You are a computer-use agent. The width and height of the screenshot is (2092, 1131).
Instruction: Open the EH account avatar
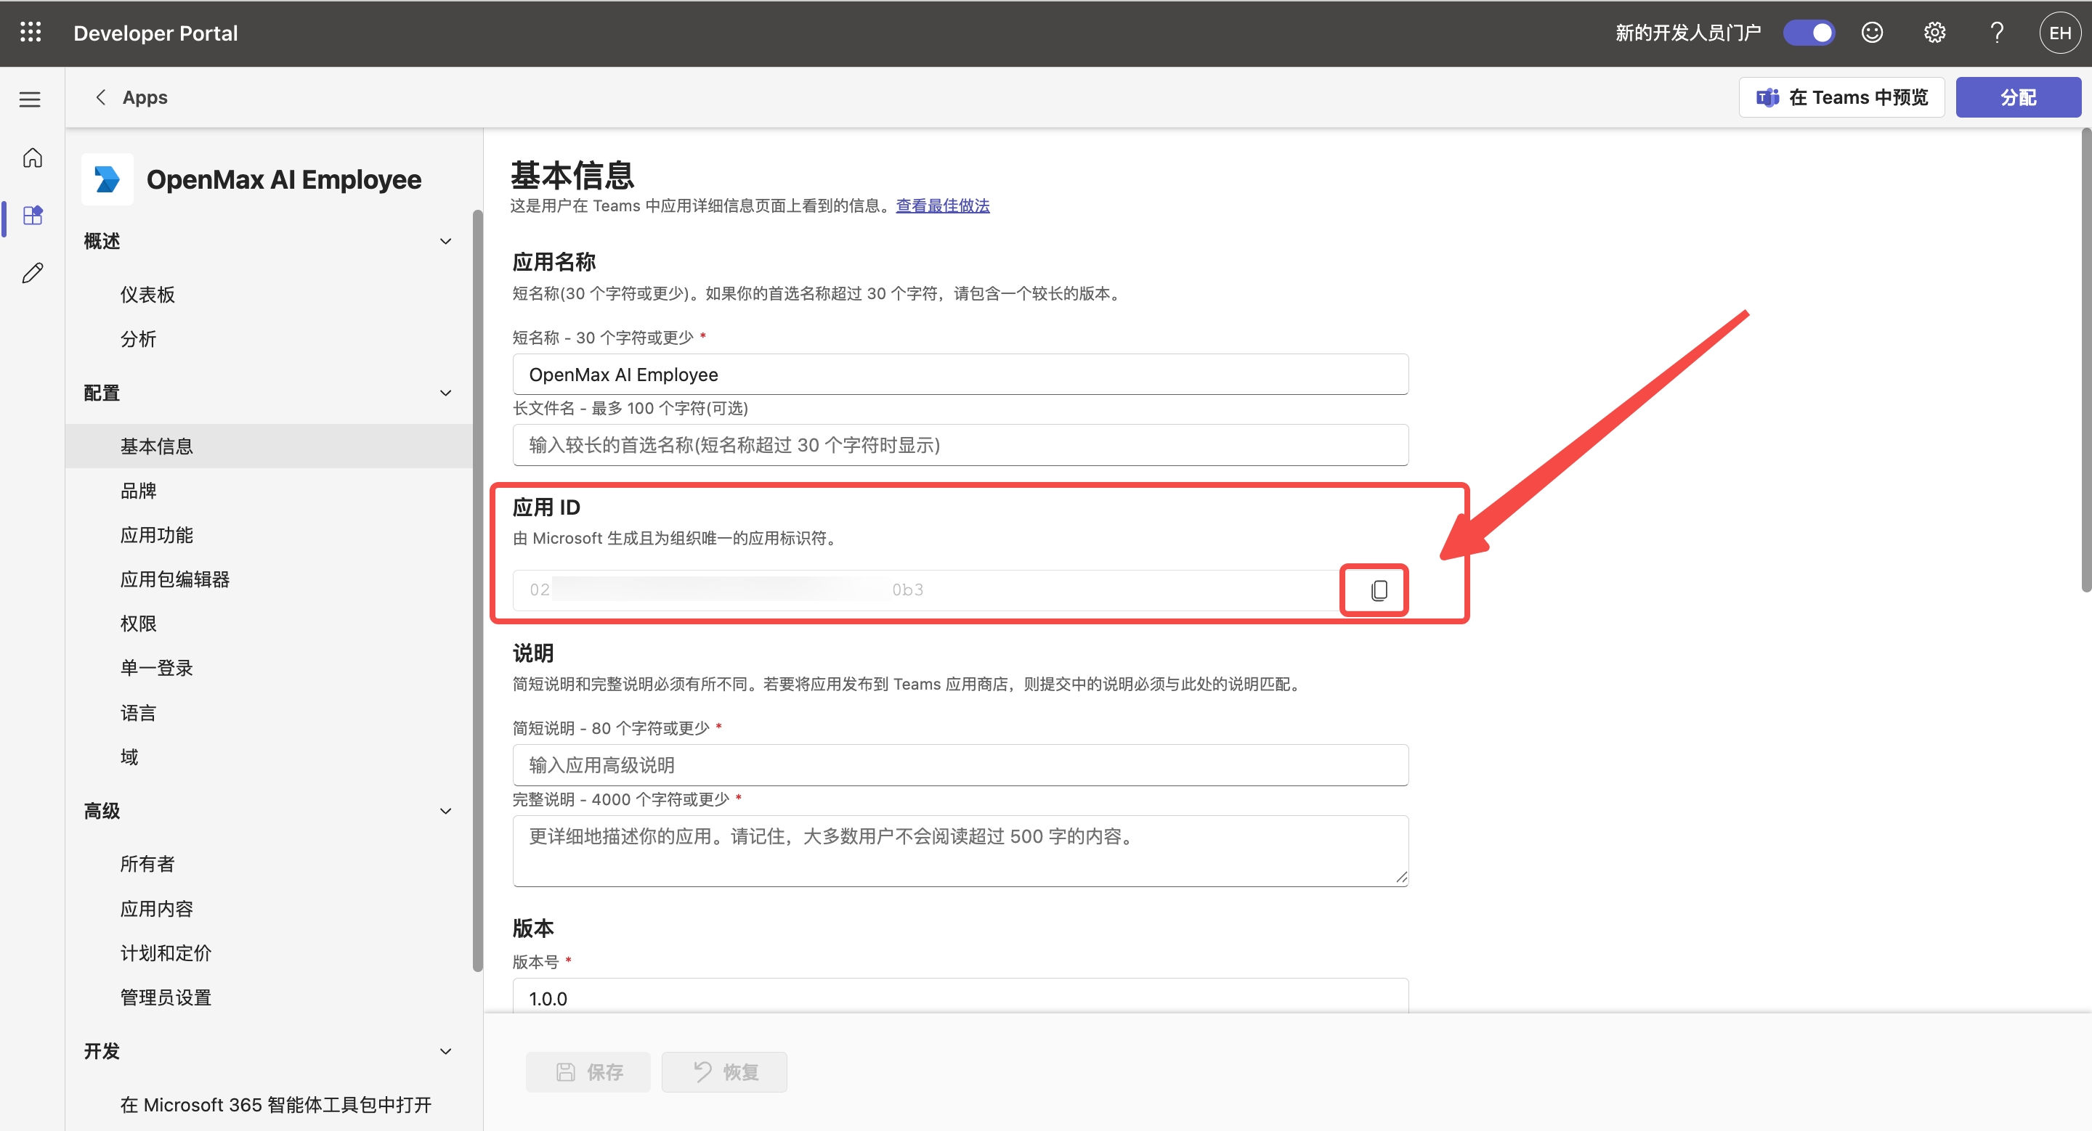pos(2059,33)
